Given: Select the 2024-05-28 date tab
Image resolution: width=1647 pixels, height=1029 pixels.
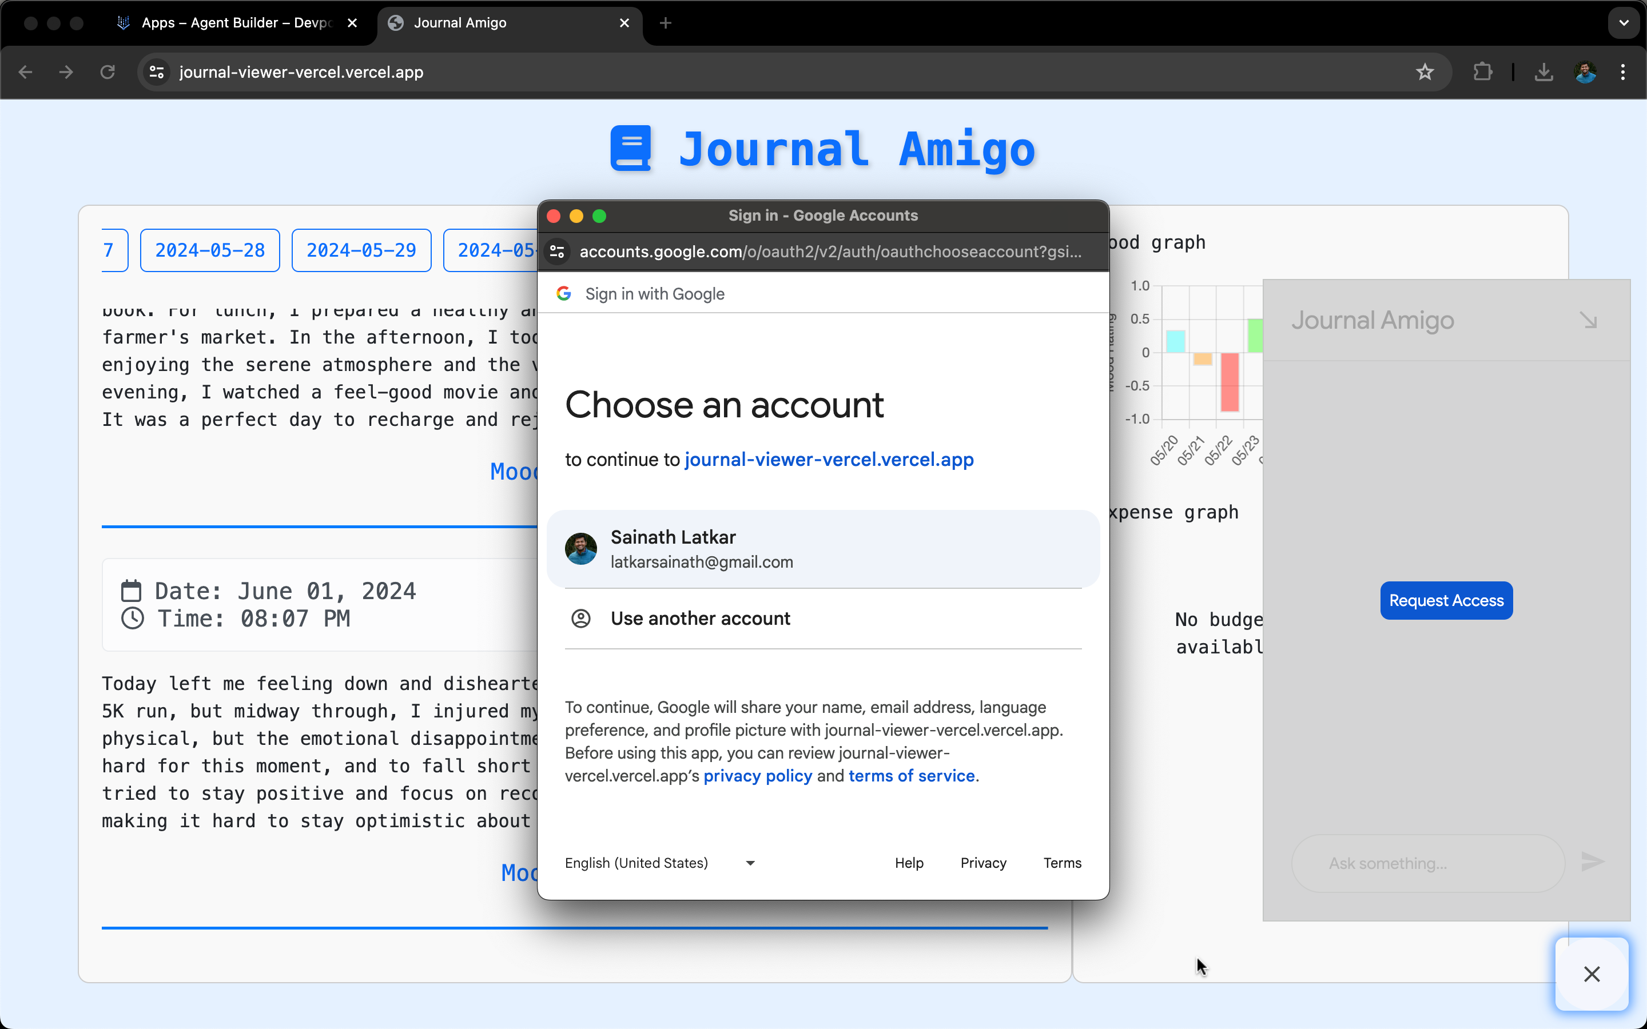Looking at the screenshot, I should click(x=210, y=250).
